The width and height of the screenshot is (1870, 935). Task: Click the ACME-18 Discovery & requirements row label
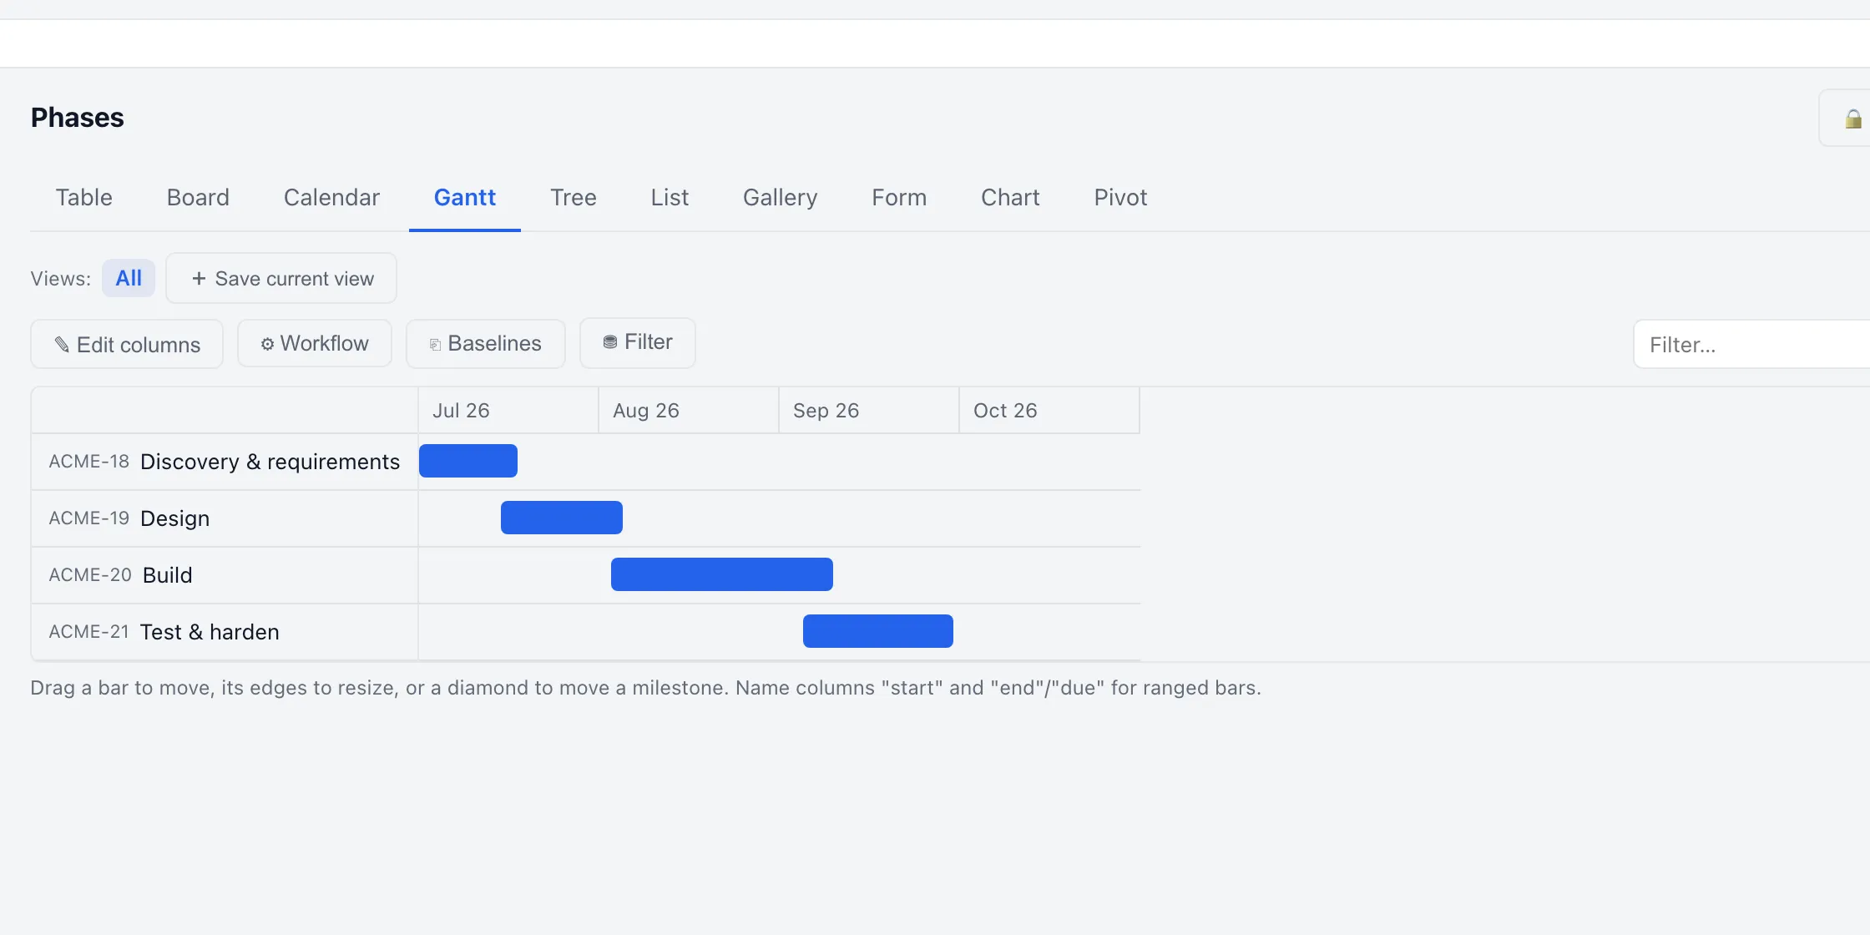225,462
